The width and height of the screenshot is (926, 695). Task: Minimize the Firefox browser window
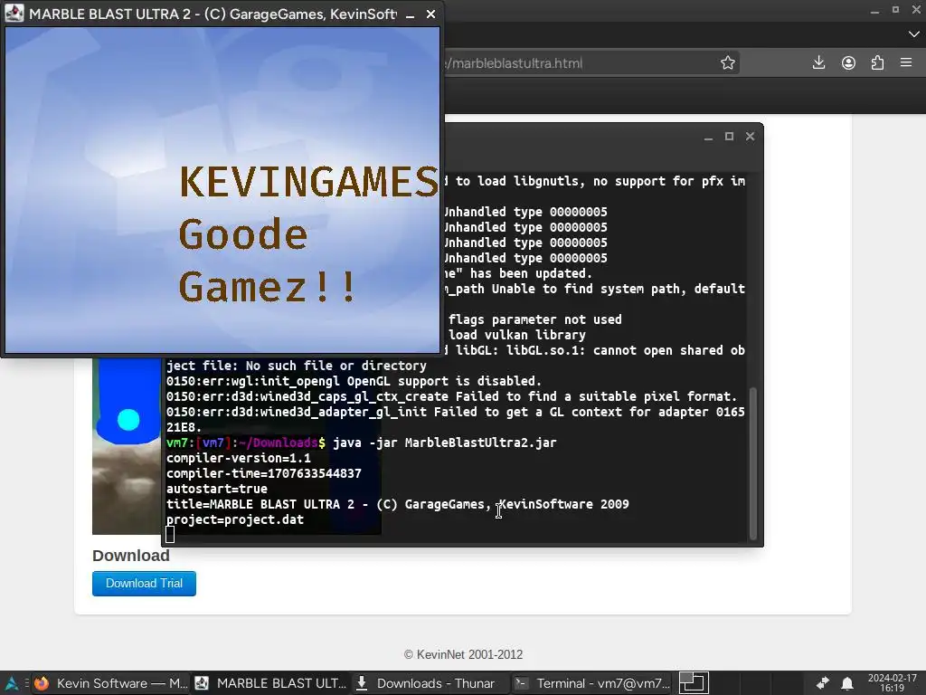tap(874, 10)
